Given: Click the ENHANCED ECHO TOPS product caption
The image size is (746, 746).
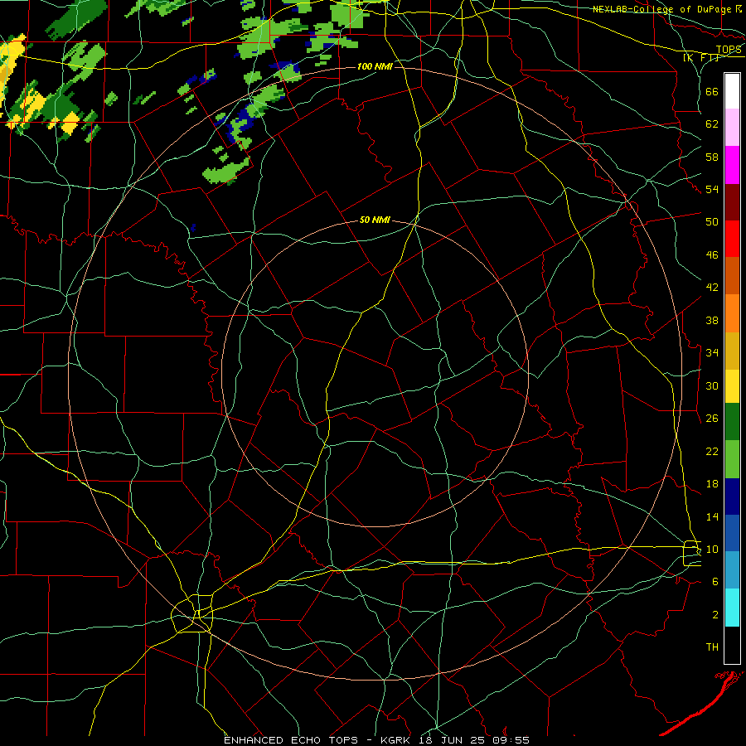Looking at the screenshot, I should [x=291, y=740].
